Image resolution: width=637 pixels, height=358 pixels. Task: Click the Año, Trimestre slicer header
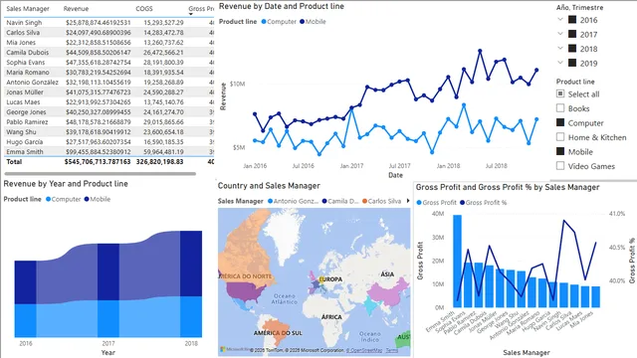point(579,7)
